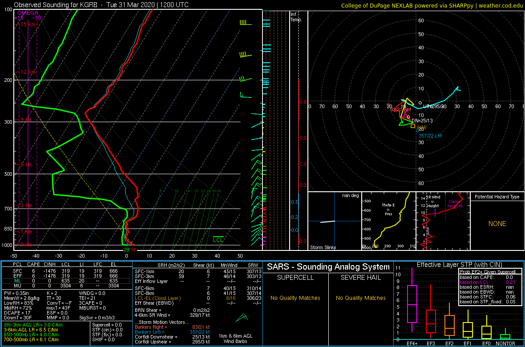The width and height of the screenshot is (525, 347).
Task: Click the blue 'Bunkers Left' storm motion
Action: click(x=172, y=331)
